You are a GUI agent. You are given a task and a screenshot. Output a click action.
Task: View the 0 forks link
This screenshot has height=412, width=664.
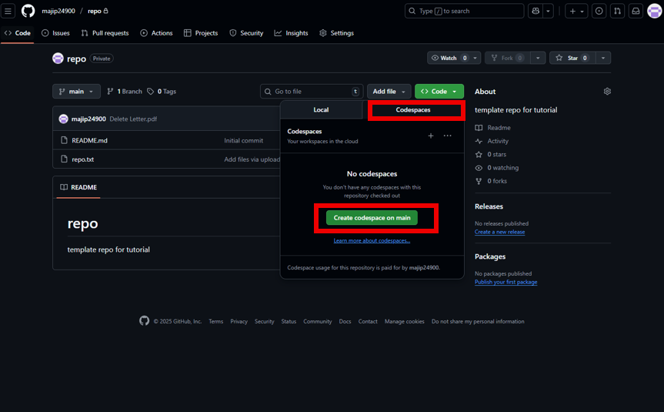click(491, 181)
